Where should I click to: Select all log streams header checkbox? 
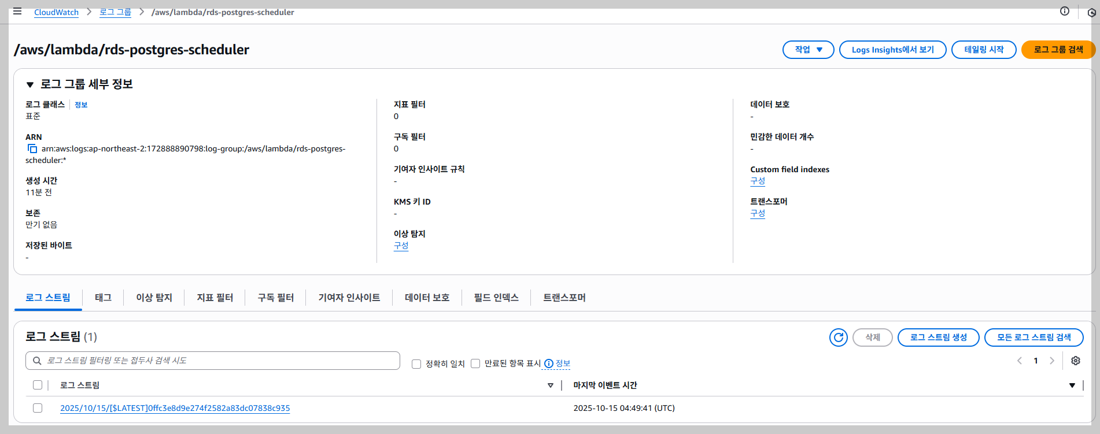coord(38,385)
